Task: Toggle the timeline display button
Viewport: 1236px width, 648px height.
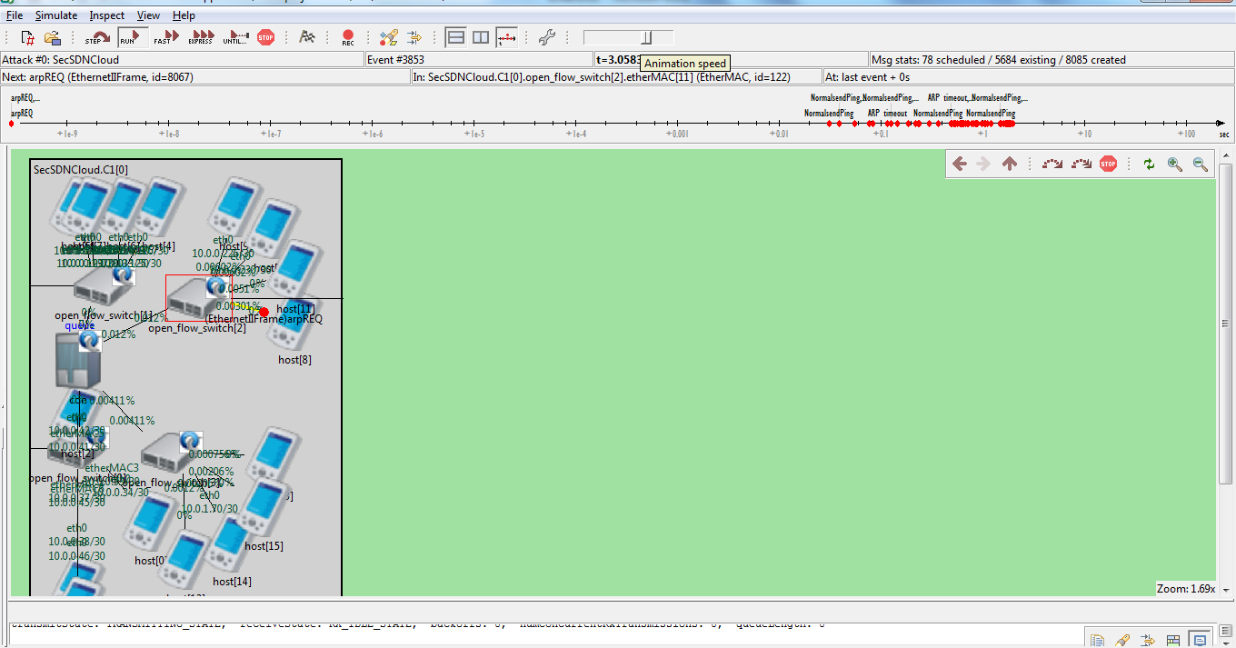Action: [x=506, y=37]
